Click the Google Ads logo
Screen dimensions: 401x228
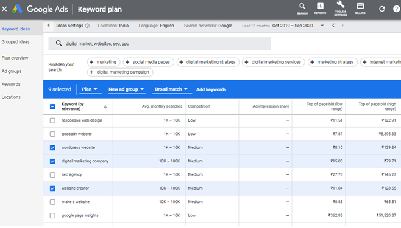coord(18,9)
